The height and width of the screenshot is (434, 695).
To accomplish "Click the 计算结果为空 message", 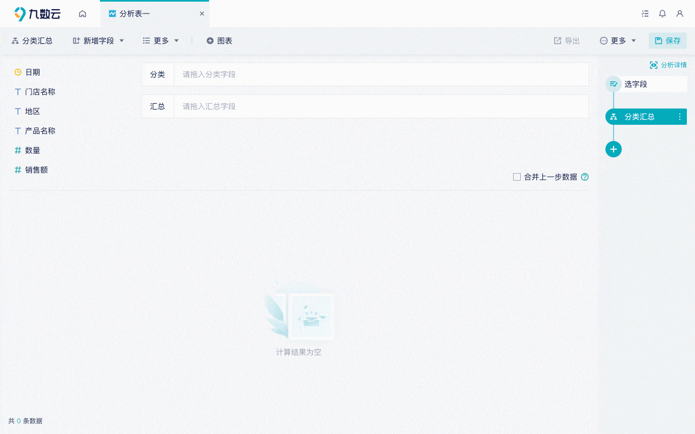I will tap(299, 352).
